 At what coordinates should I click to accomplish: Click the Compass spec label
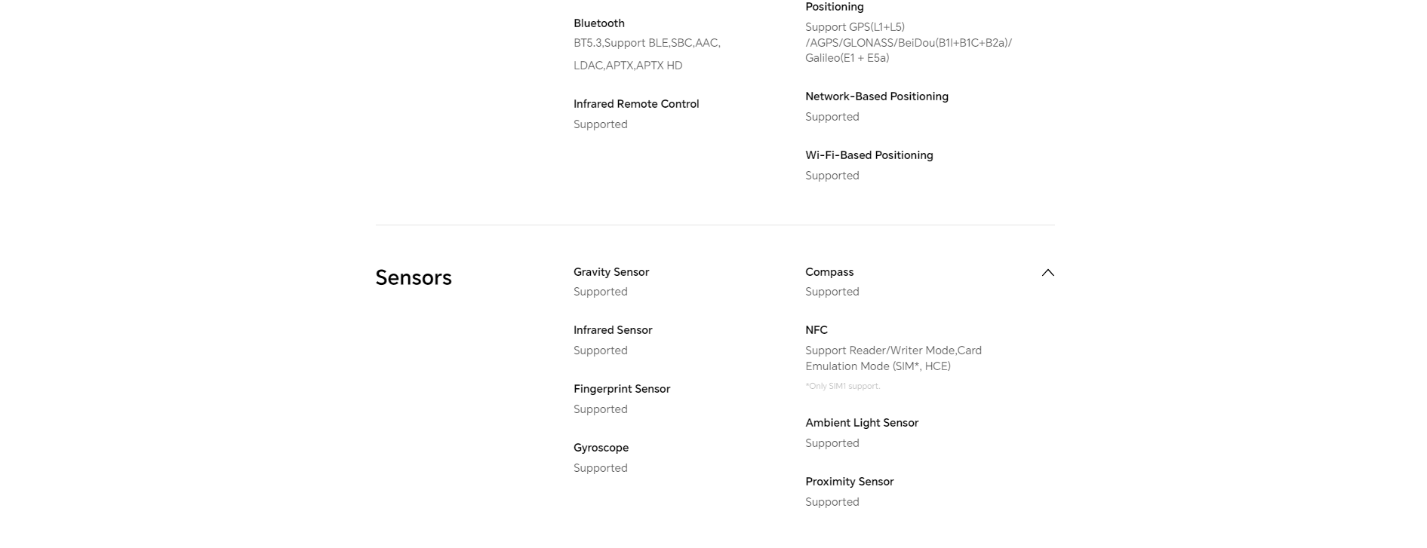(829, 272)
